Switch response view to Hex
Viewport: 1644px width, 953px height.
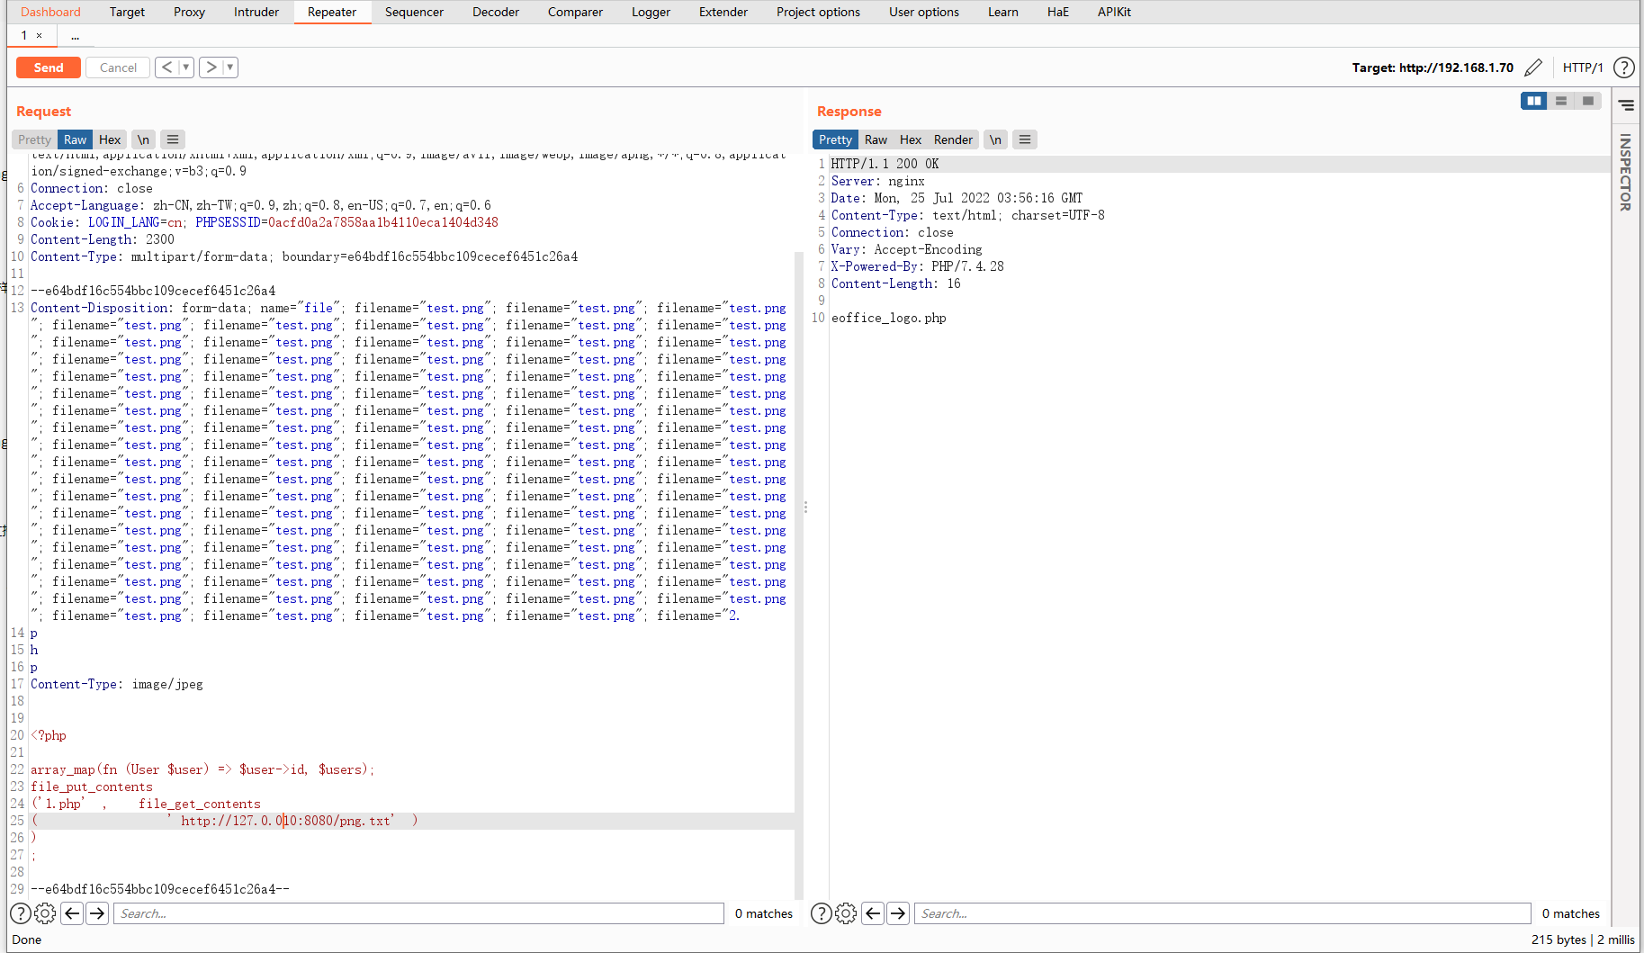pos(911,139)
